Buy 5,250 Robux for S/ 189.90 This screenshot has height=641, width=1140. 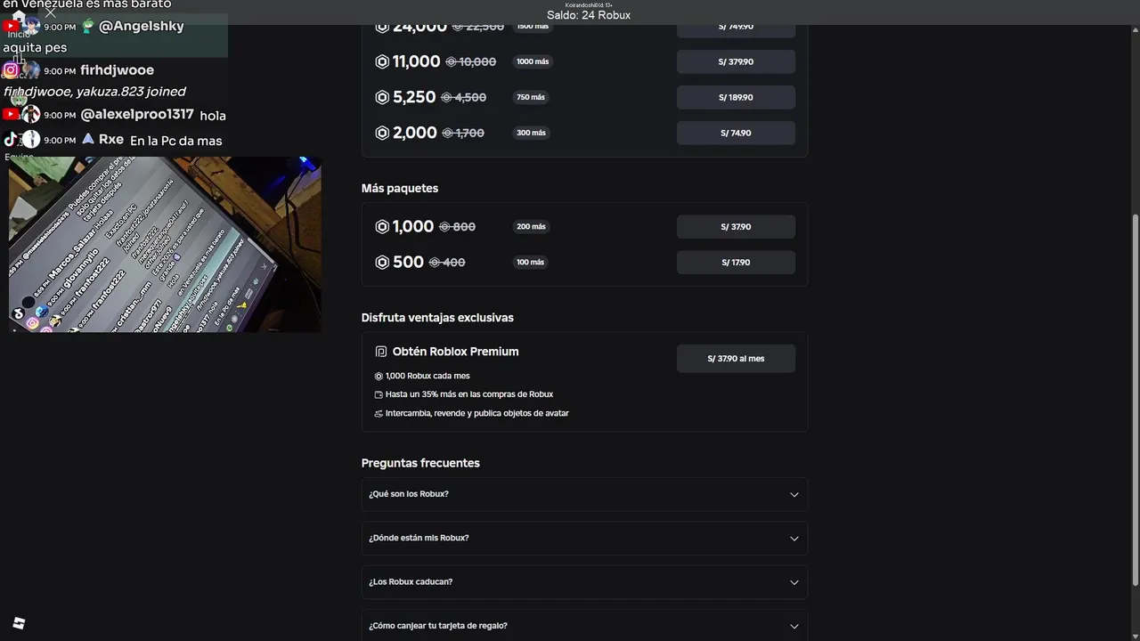(736, 97)
